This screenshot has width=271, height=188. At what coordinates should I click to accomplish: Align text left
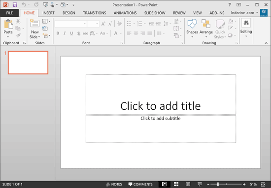click(x=129, y=33)
